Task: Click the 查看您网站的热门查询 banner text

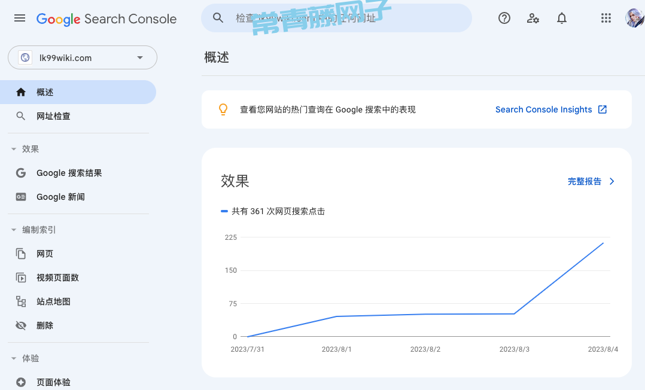Action: click(x=328, y=109)
